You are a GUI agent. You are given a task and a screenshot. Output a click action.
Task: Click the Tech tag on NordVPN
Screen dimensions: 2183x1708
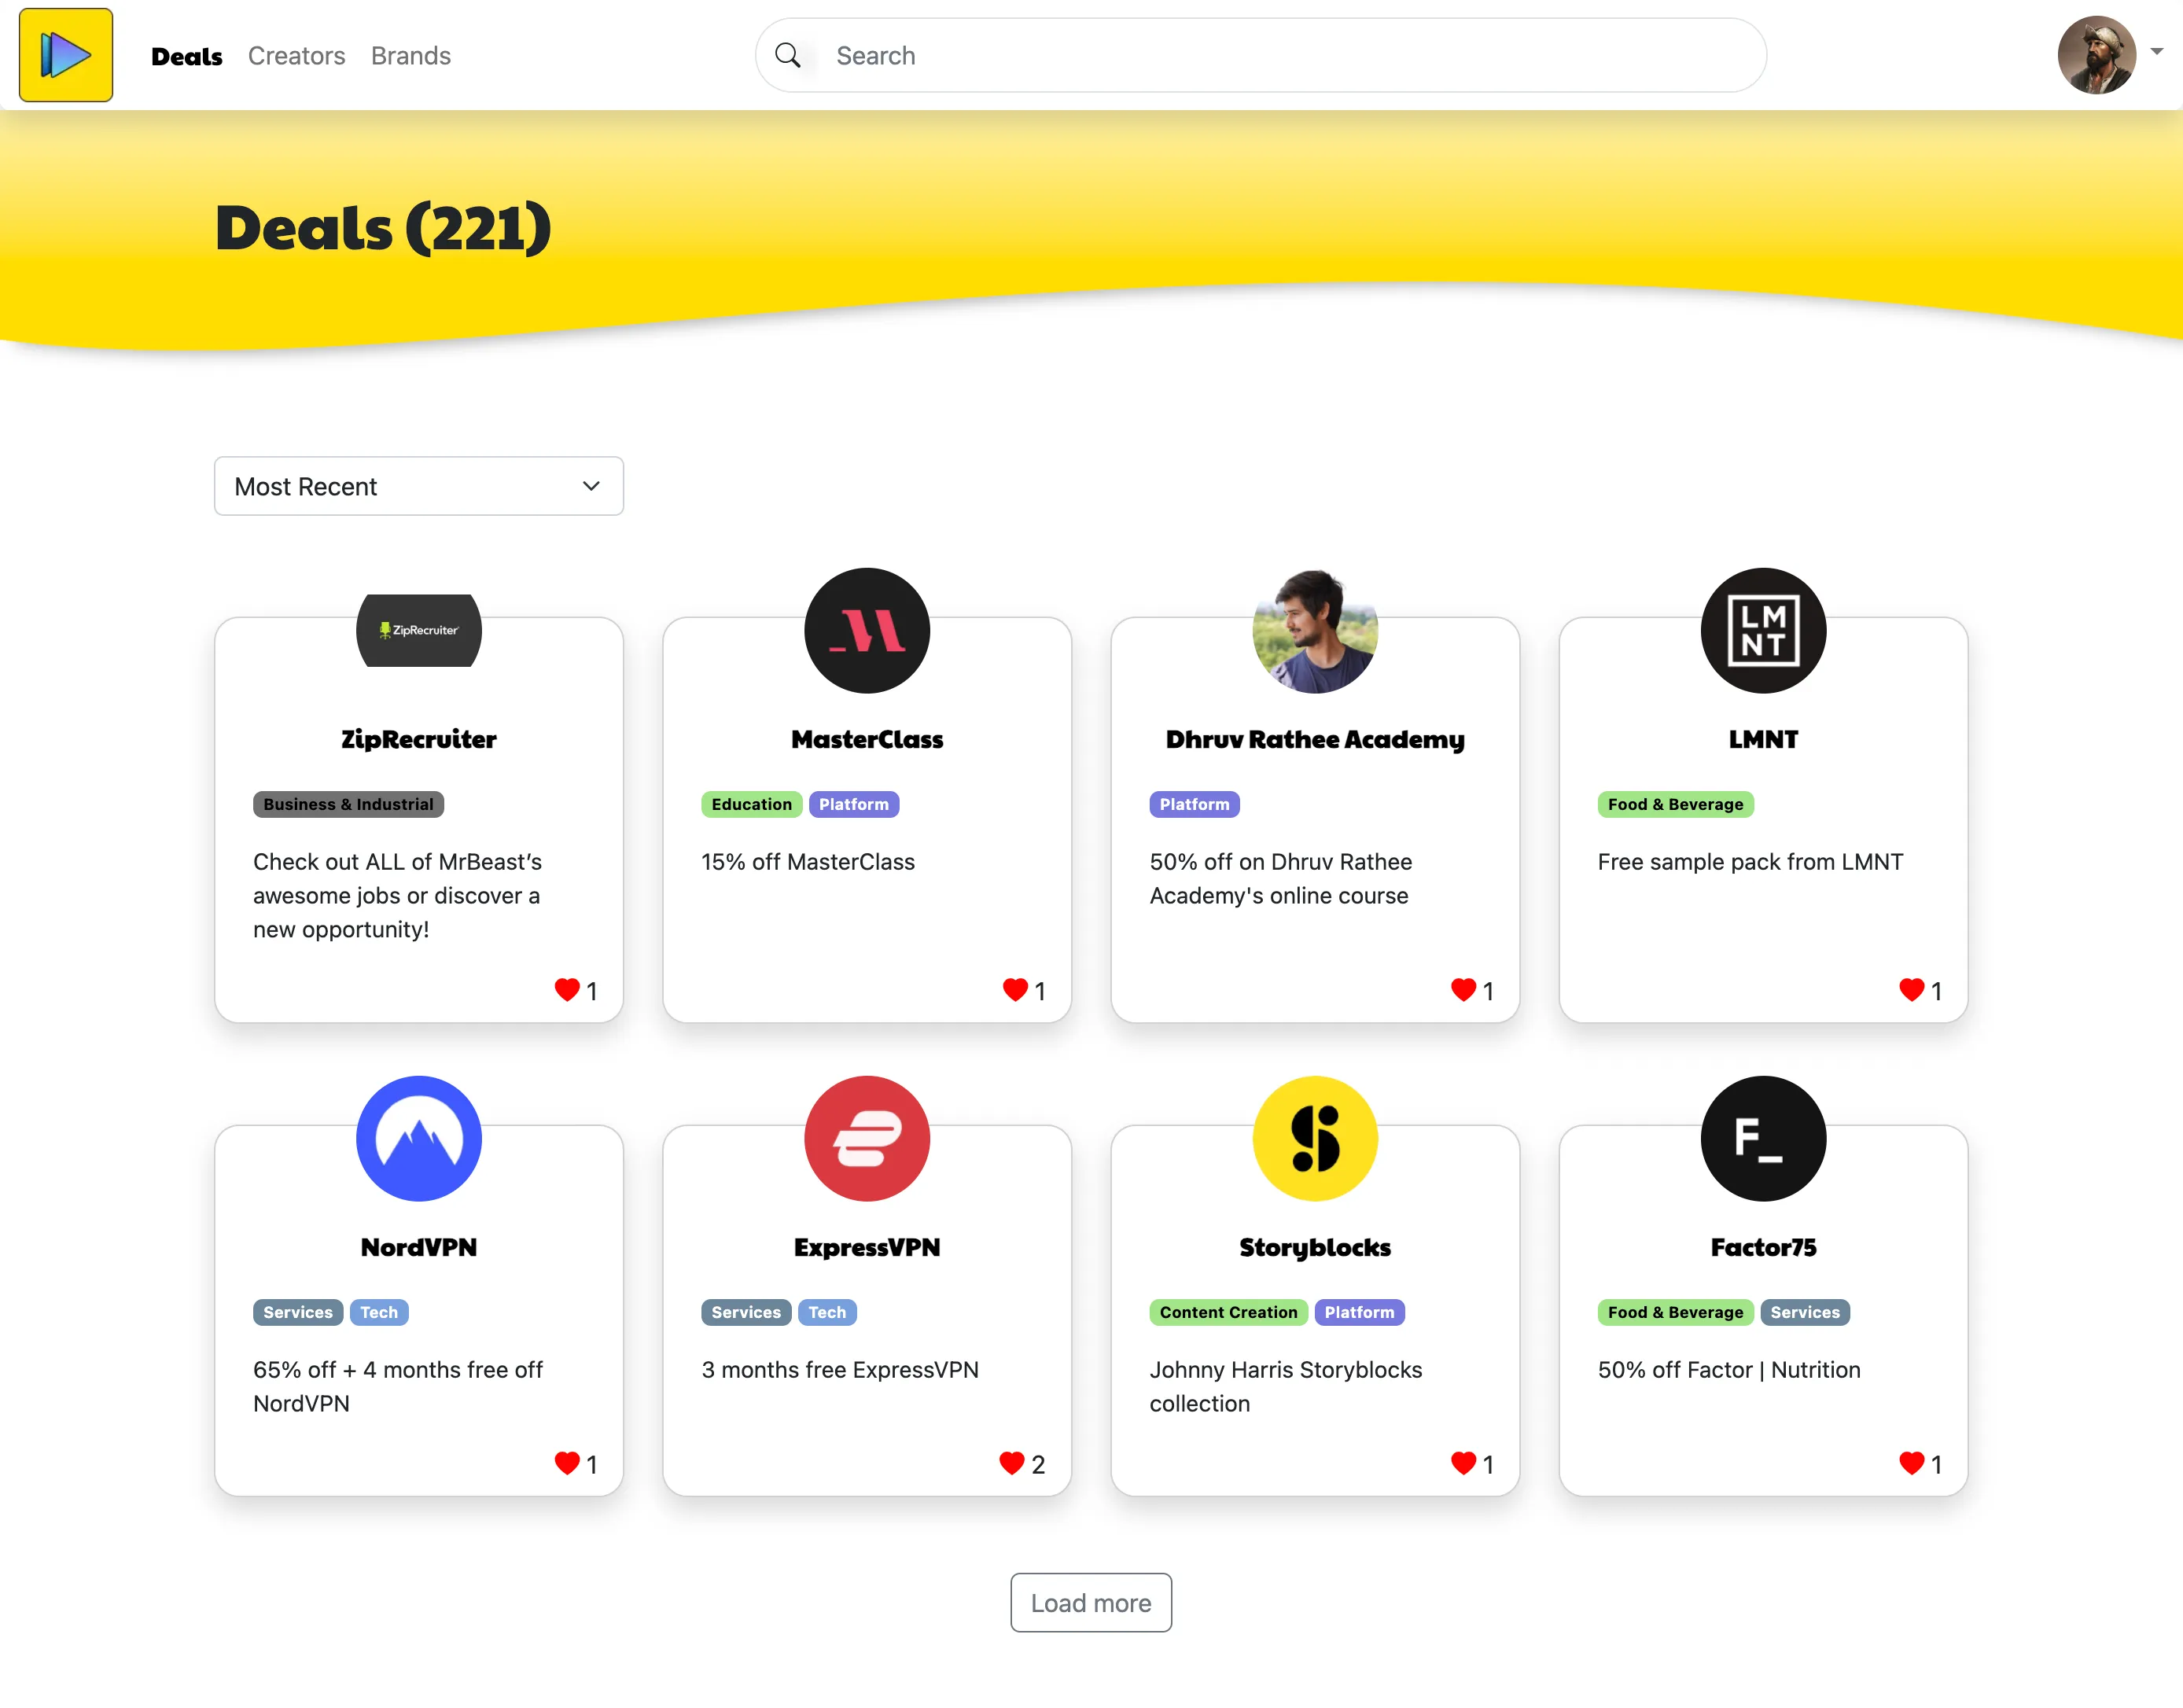[379, 1313]
